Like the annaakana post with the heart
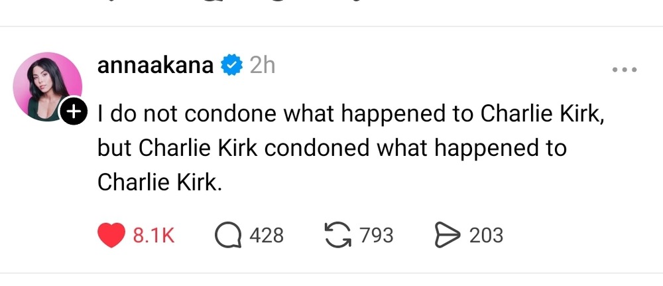Viewport: 663px width, 286px height. (x=111, y=235)
